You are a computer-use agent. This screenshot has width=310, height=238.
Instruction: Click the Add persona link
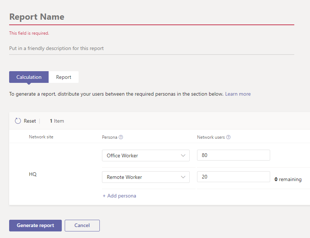tap(119, 196)
